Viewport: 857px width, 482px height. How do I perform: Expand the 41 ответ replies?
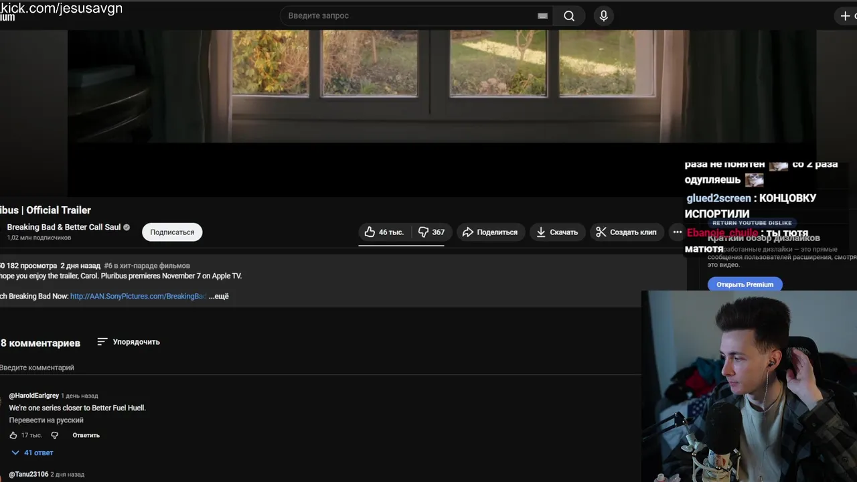[33, 453]
